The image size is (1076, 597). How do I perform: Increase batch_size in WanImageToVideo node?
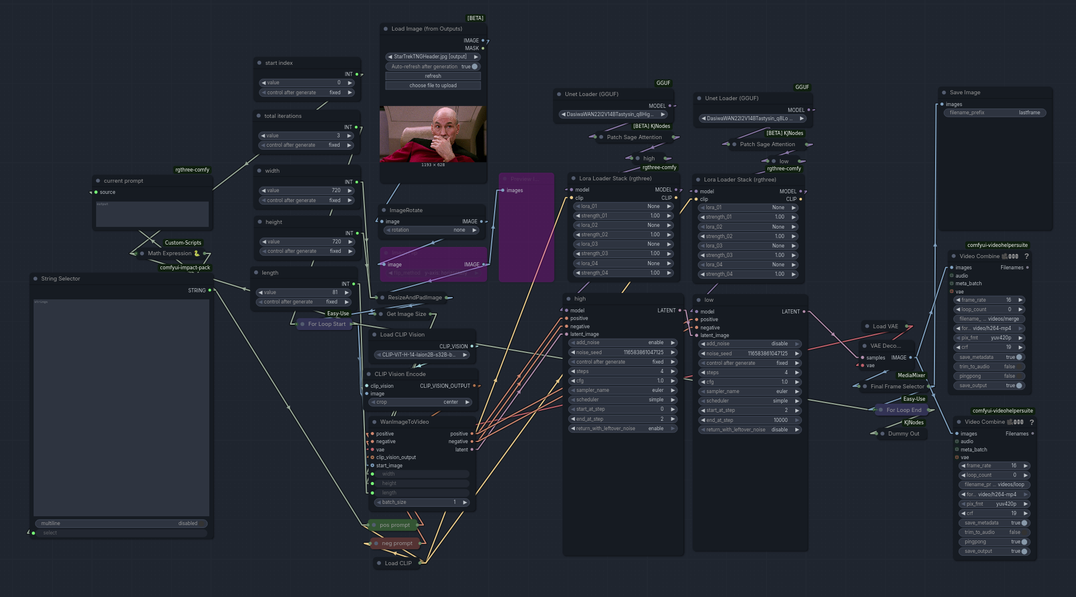pyautogui.click(x=465, y=502)
